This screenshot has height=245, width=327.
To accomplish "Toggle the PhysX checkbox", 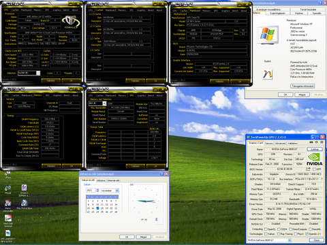I will tap(296, 234).
